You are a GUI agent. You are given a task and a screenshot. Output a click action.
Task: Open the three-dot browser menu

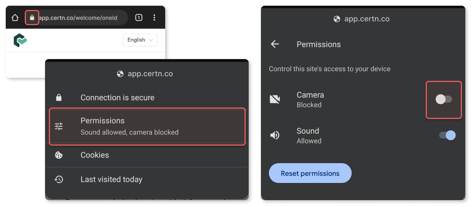[x=154, y=18]
